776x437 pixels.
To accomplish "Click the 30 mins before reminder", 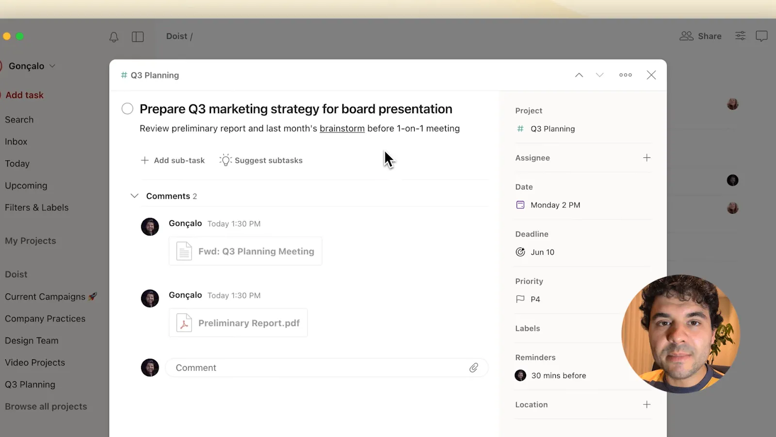I will (559, 375).
